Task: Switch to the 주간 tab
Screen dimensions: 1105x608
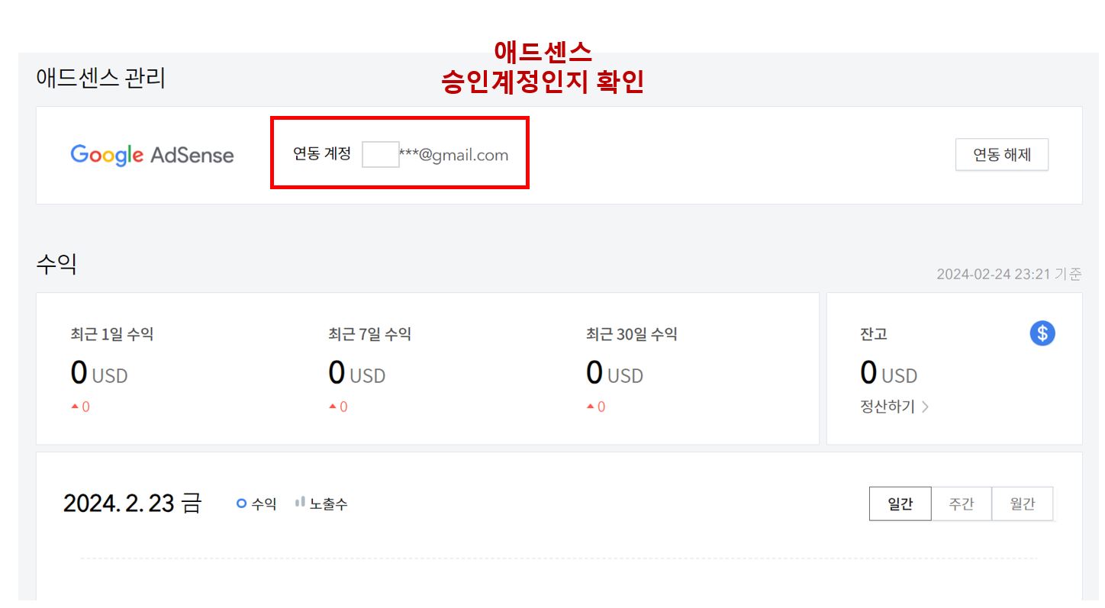Action: (962, 503)
